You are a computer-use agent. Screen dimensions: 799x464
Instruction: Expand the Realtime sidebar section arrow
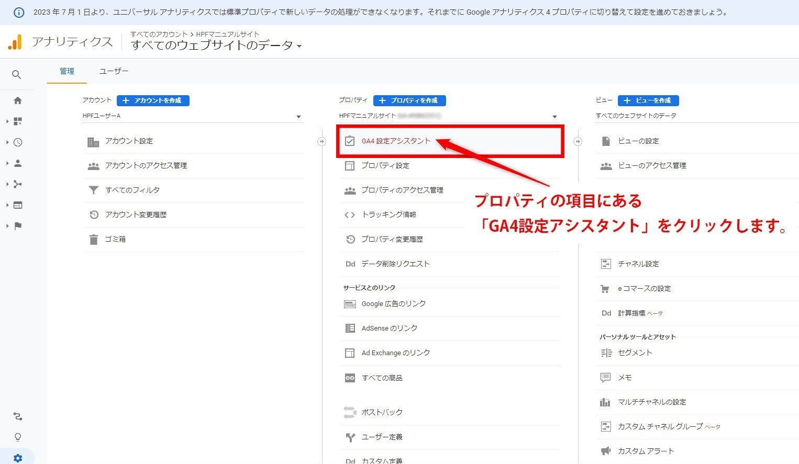coord(7,142)
